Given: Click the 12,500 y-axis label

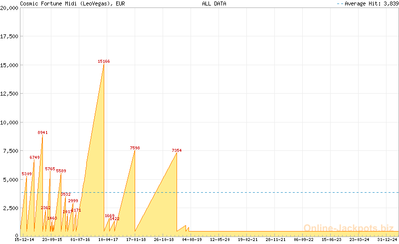Looking at the screenshot, I should 10,94.
